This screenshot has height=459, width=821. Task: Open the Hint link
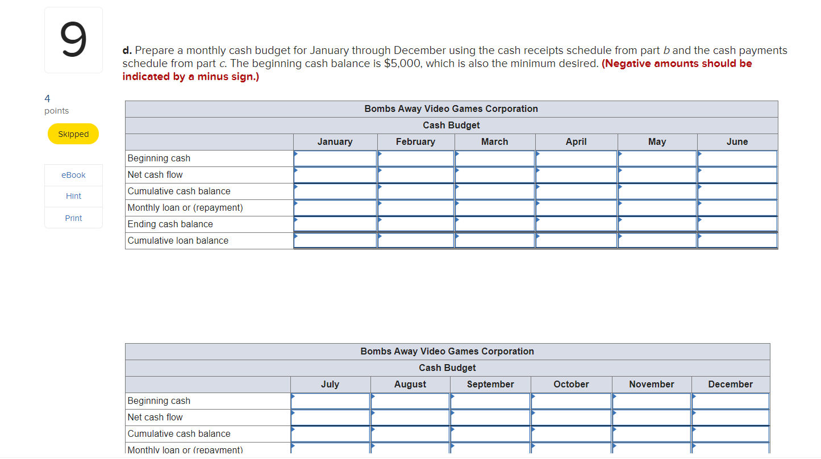click(x=73, y=197)
